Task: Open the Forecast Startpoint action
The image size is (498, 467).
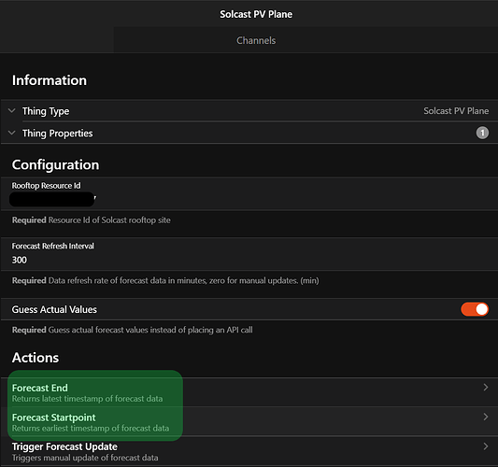Action: pos(249,421)
